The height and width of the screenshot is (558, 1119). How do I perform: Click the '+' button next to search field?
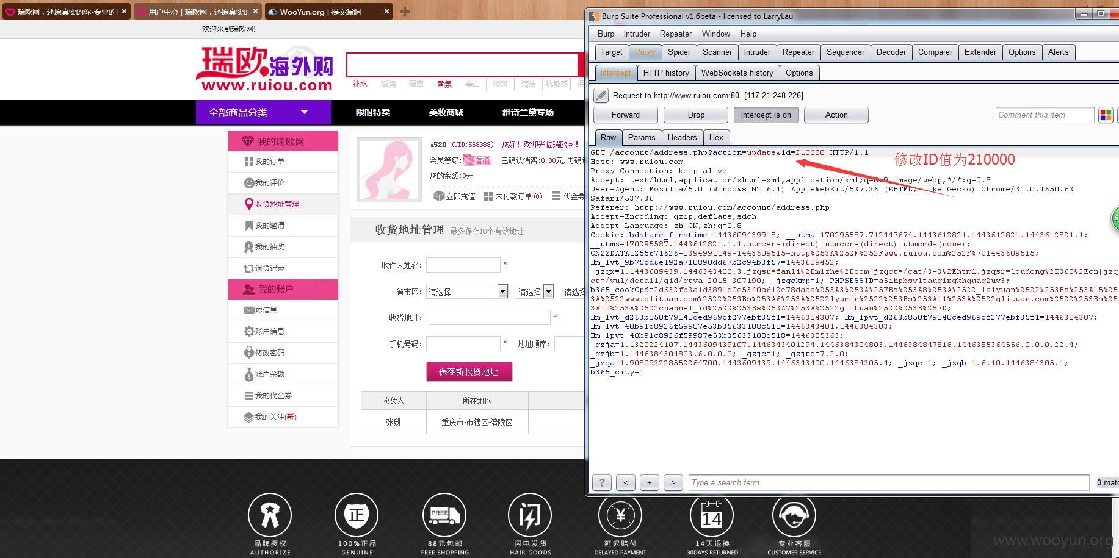pyautogui.click(x=650, y=482)
